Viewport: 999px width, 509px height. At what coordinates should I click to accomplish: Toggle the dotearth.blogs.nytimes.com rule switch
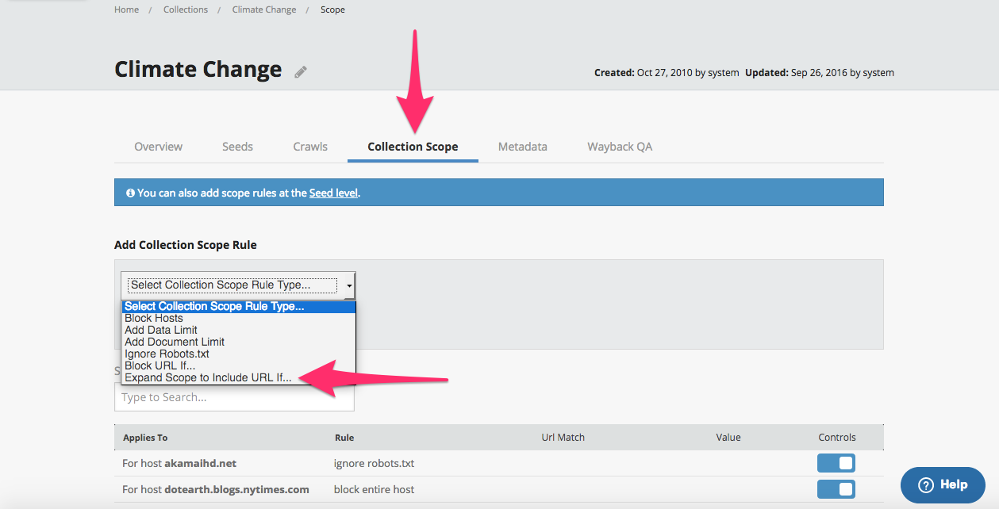point(836,489)
